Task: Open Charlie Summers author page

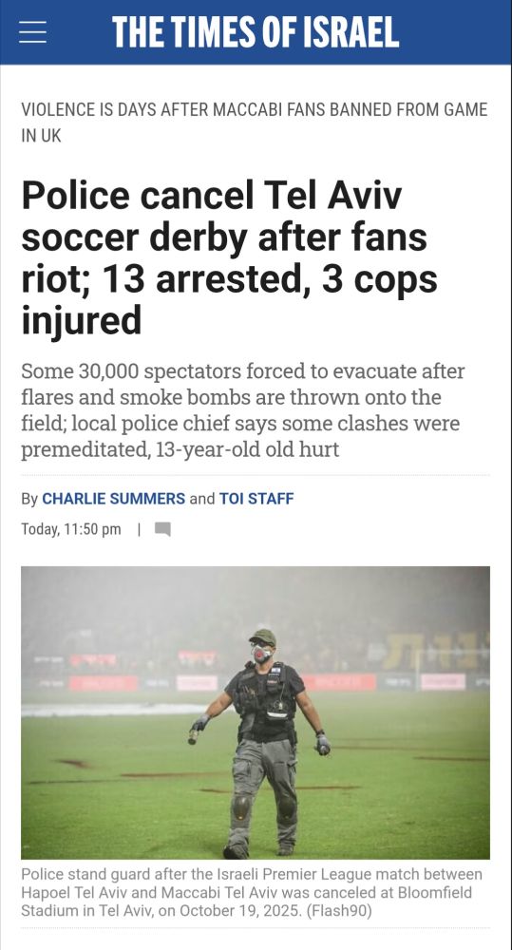Action: [x=113, y=499]
